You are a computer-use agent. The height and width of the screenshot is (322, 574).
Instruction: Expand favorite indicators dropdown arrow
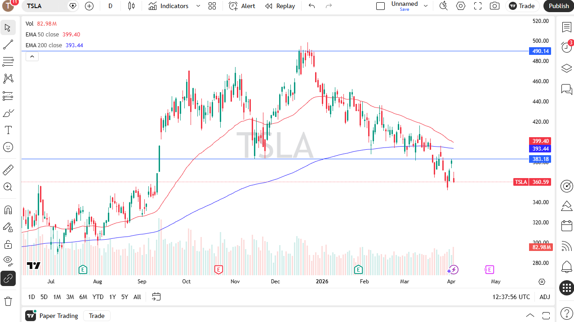pos(198,6)
